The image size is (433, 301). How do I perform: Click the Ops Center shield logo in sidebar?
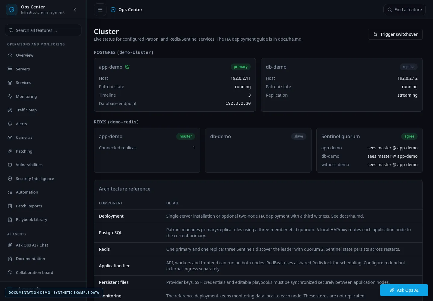point(12,10)
